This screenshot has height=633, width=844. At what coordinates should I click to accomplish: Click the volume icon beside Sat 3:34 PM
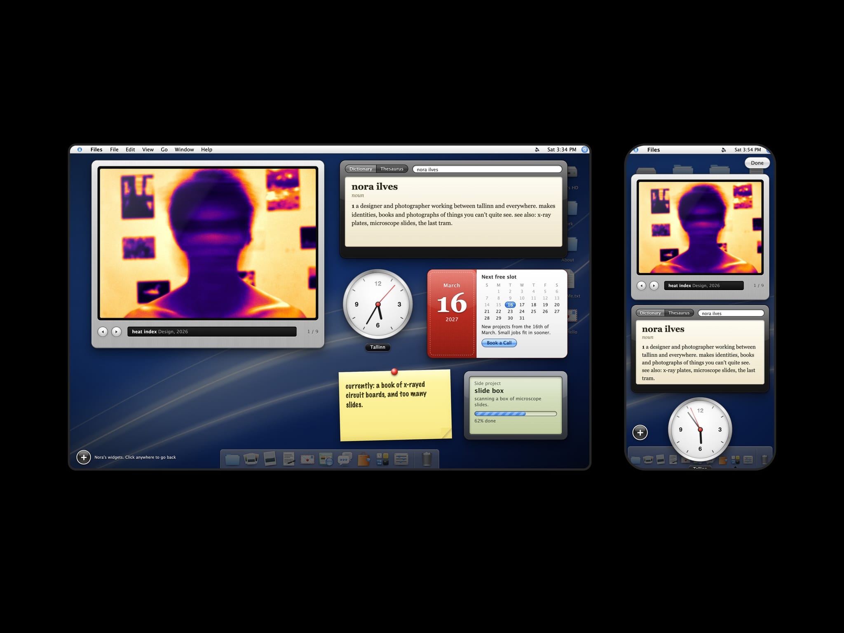point(537,150)
